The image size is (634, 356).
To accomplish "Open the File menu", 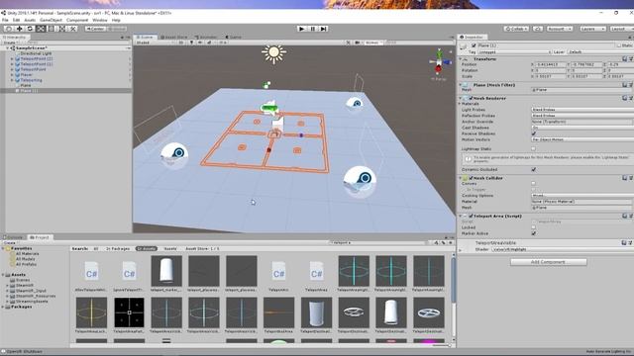I will [5, 20].
